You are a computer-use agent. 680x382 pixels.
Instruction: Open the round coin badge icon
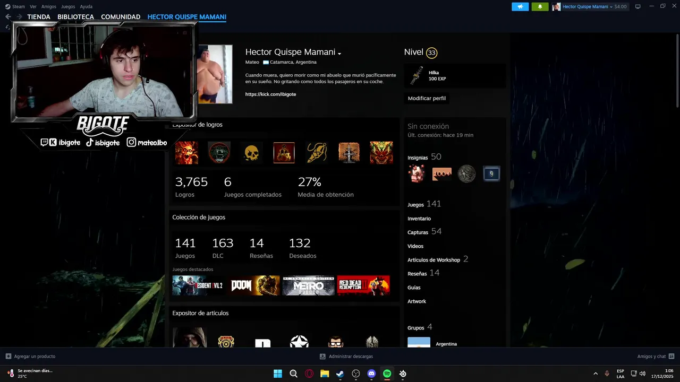[x=466, y=173]
